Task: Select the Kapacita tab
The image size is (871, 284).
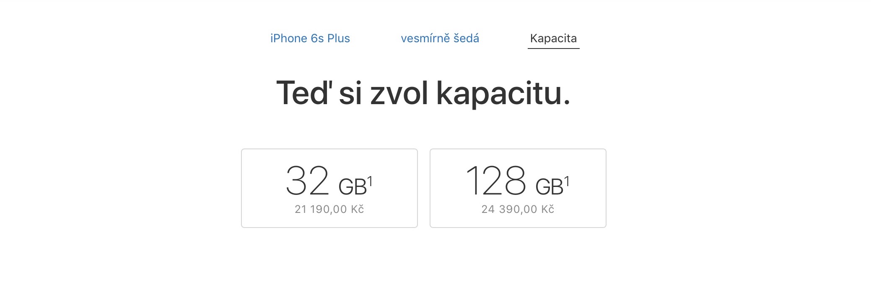Action: 553,38
